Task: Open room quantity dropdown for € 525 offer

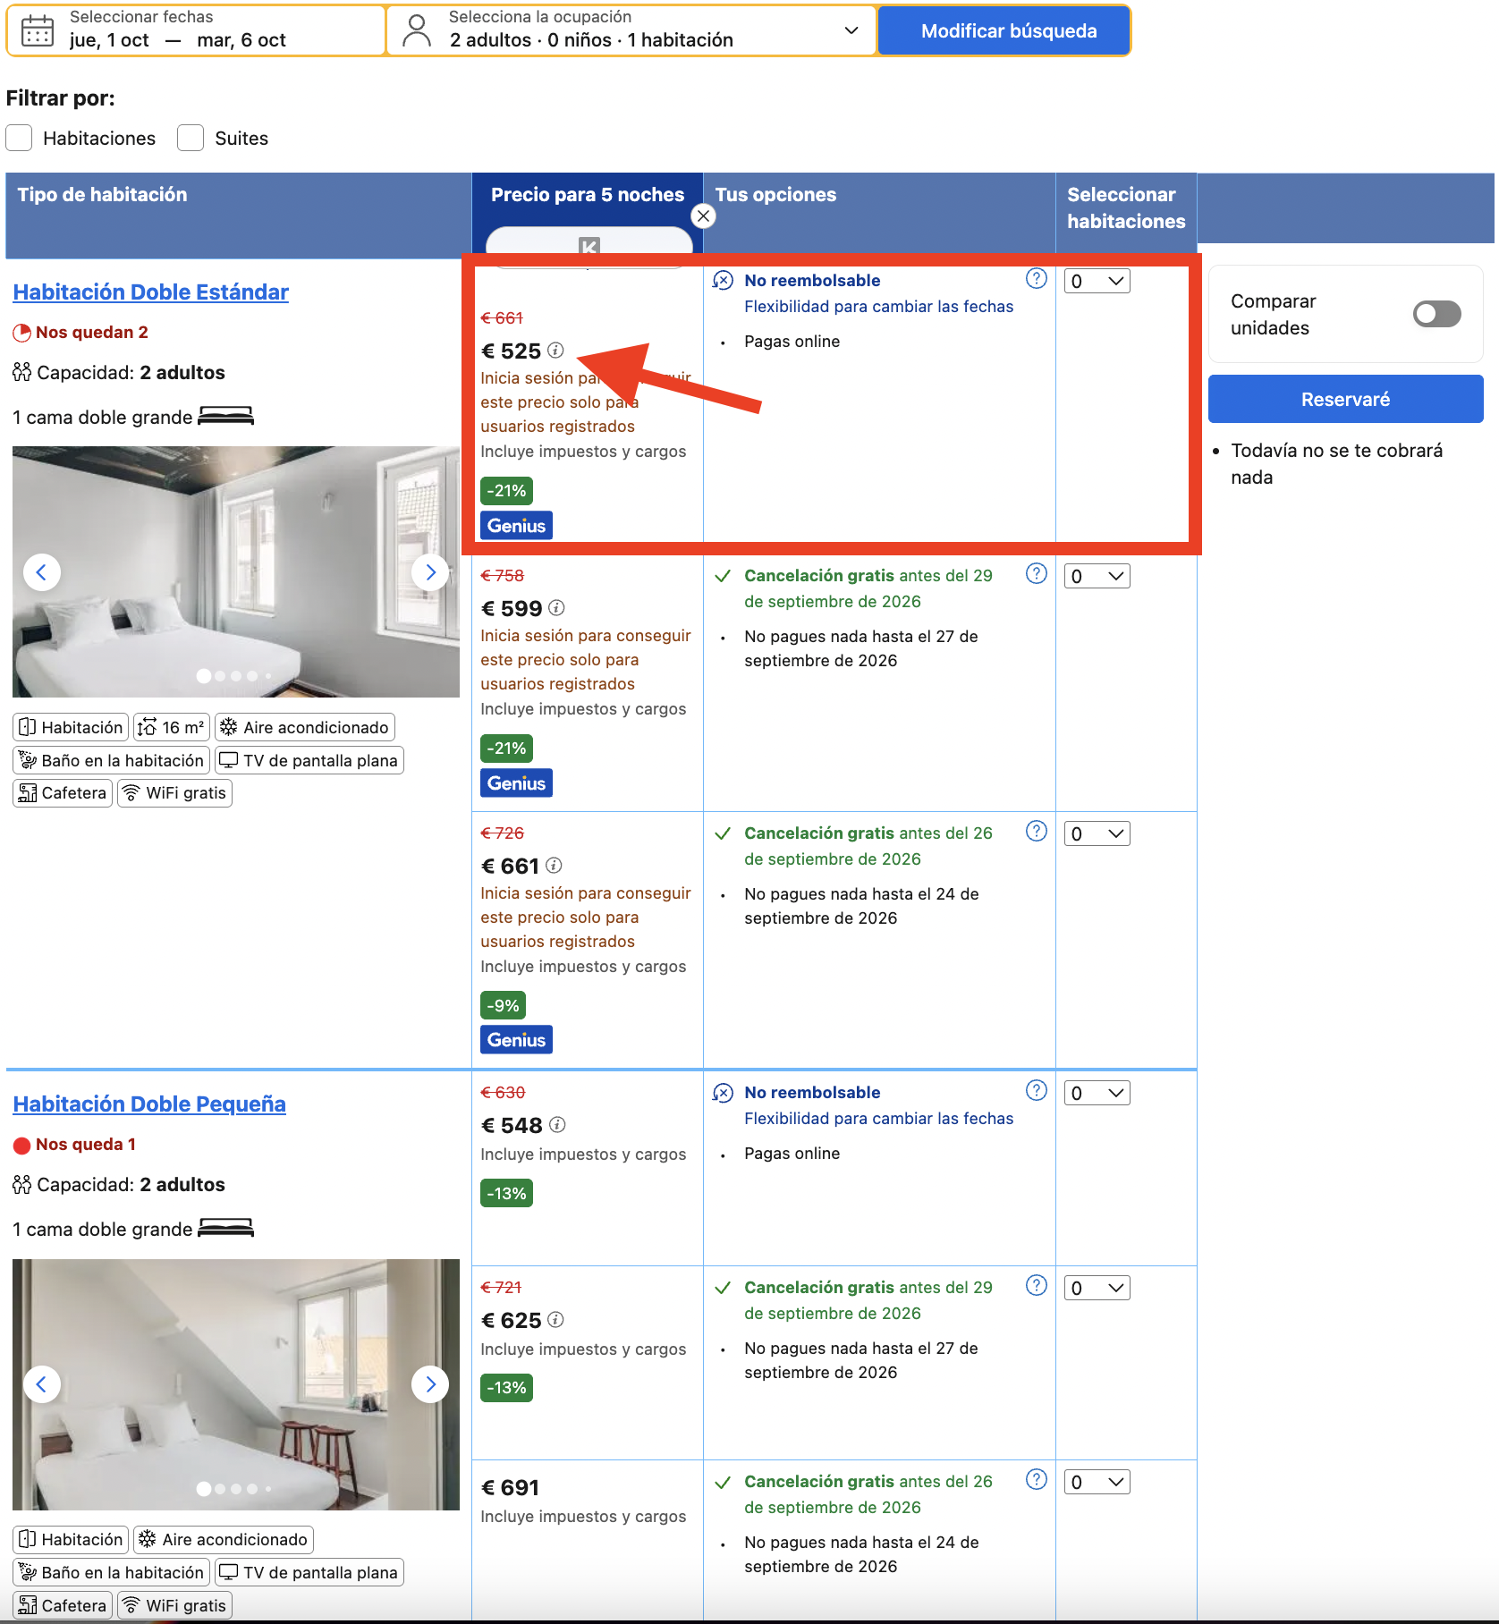Action: tap(1097, 281)
